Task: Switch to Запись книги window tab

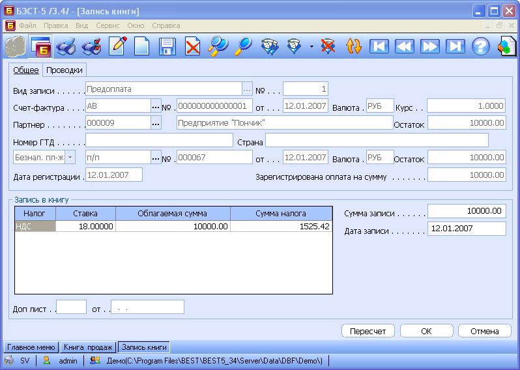Action: click(144, 347)
